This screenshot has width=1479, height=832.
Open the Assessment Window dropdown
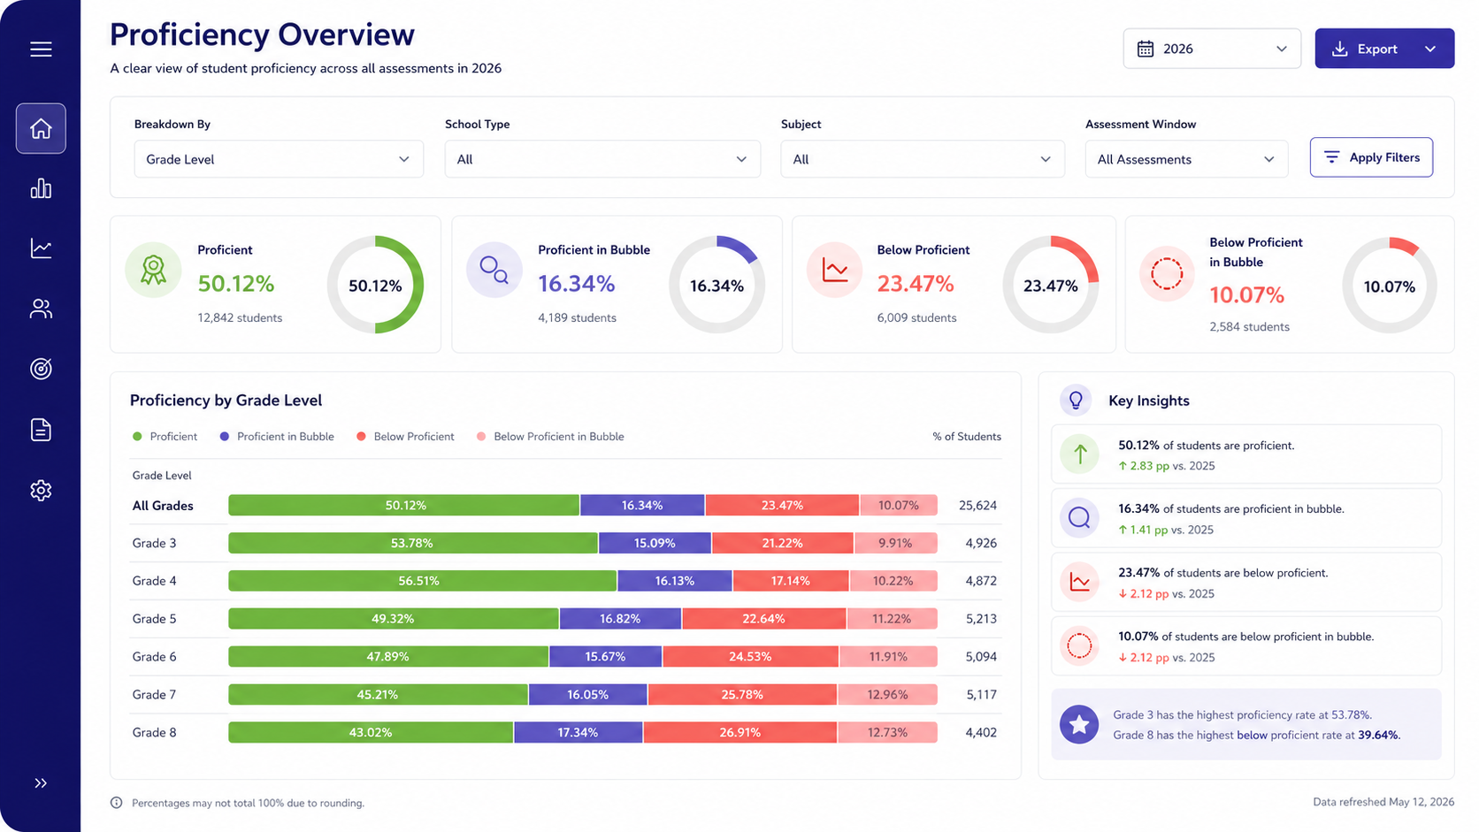pos(1186,159)
